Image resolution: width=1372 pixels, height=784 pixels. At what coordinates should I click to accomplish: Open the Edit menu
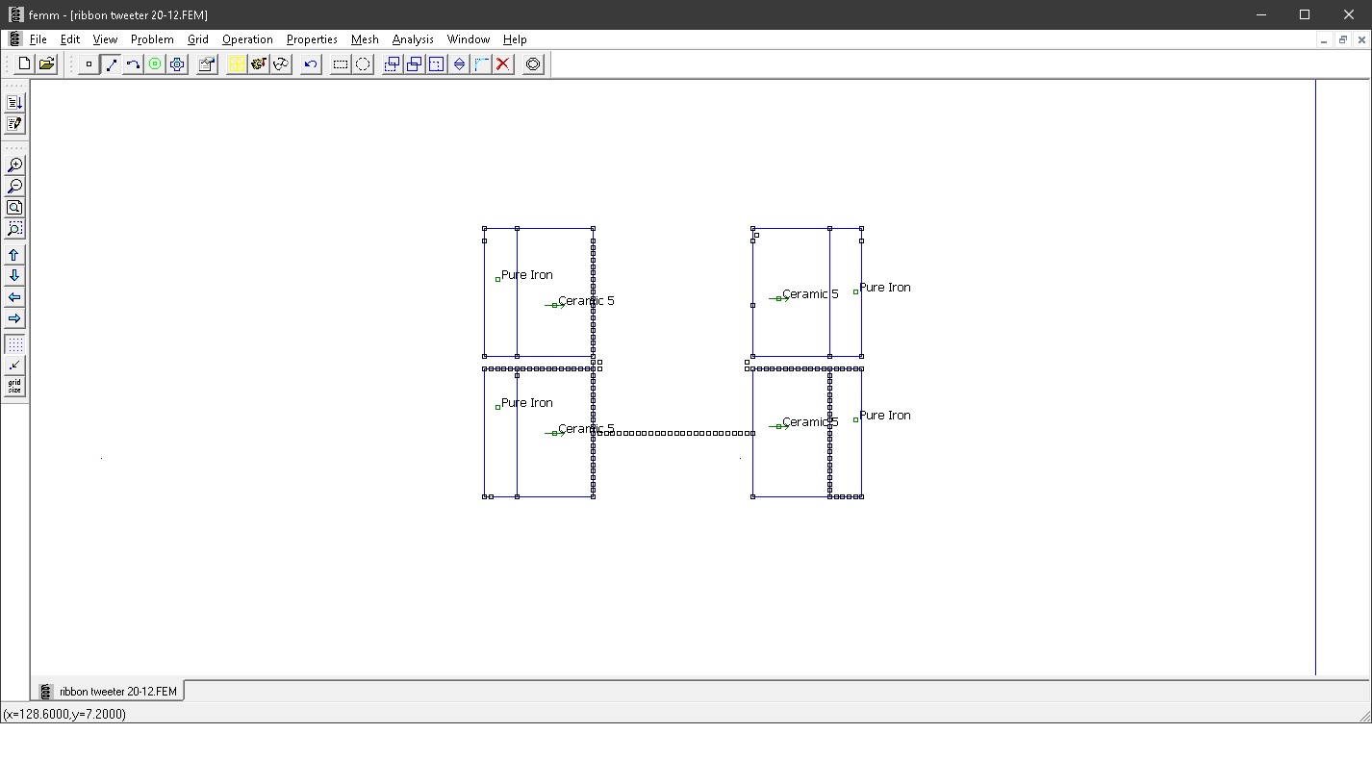(70, 39)
